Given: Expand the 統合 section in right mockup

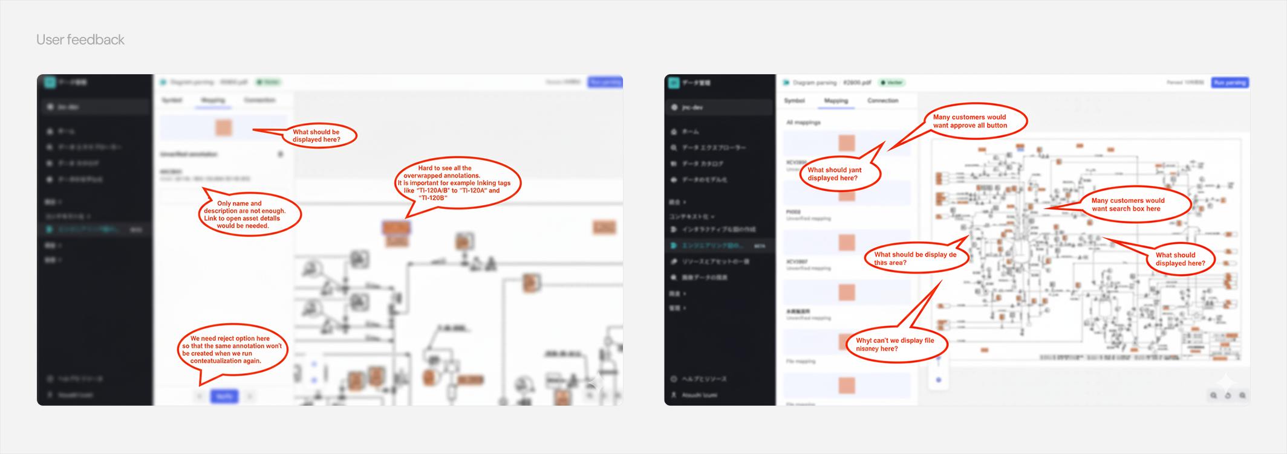Looking at the screenshot, I should pos(677,202).
